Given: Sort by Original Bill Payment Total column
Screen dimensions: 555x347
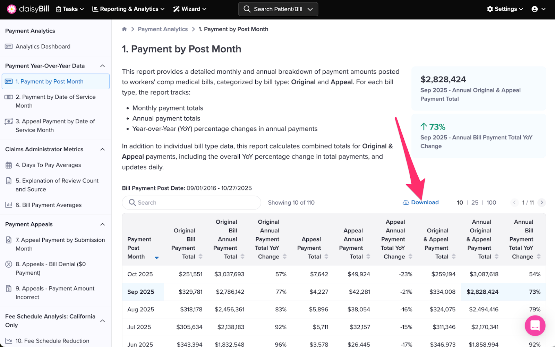Looking at the screenshot, I should pyautogui.click(x=200, y=257).
